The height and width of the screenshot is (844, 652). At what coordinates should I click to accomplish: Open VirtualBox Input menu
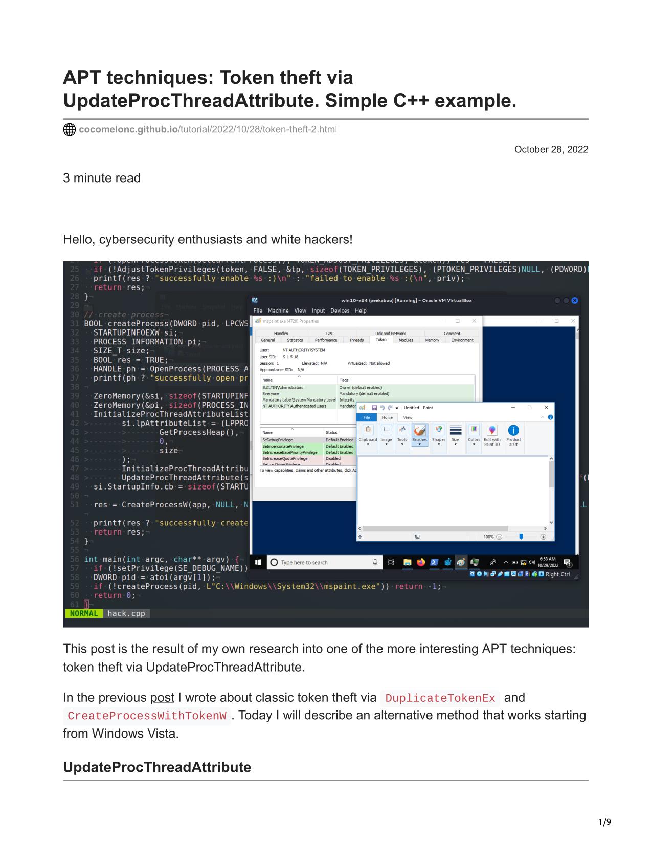point(318,310)
